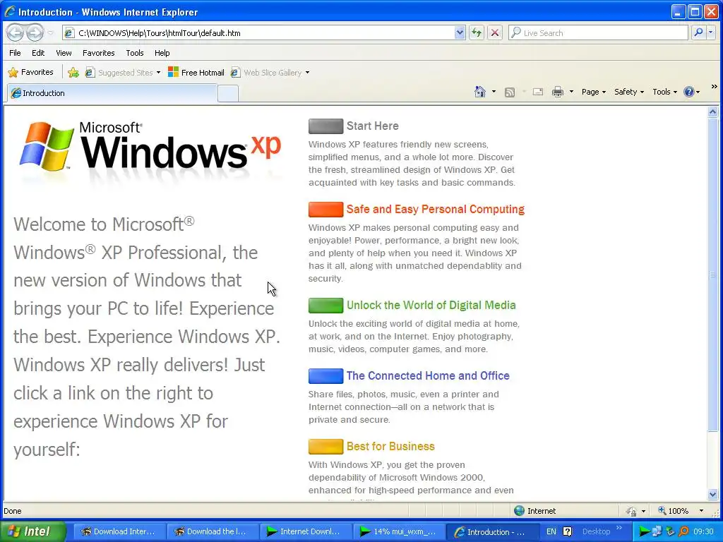The width and height of the screenshot is (723, 542).
Task: Open Safe and Easy Personal Computing link
Action: click(x=435, y=209)
